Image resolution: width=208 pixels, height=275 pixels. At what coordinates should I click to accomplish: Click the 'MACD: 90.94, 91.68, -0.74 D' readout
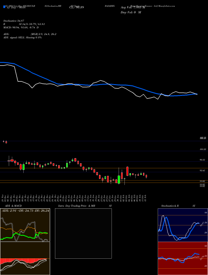pyautogui.click(x=21, y=27)
